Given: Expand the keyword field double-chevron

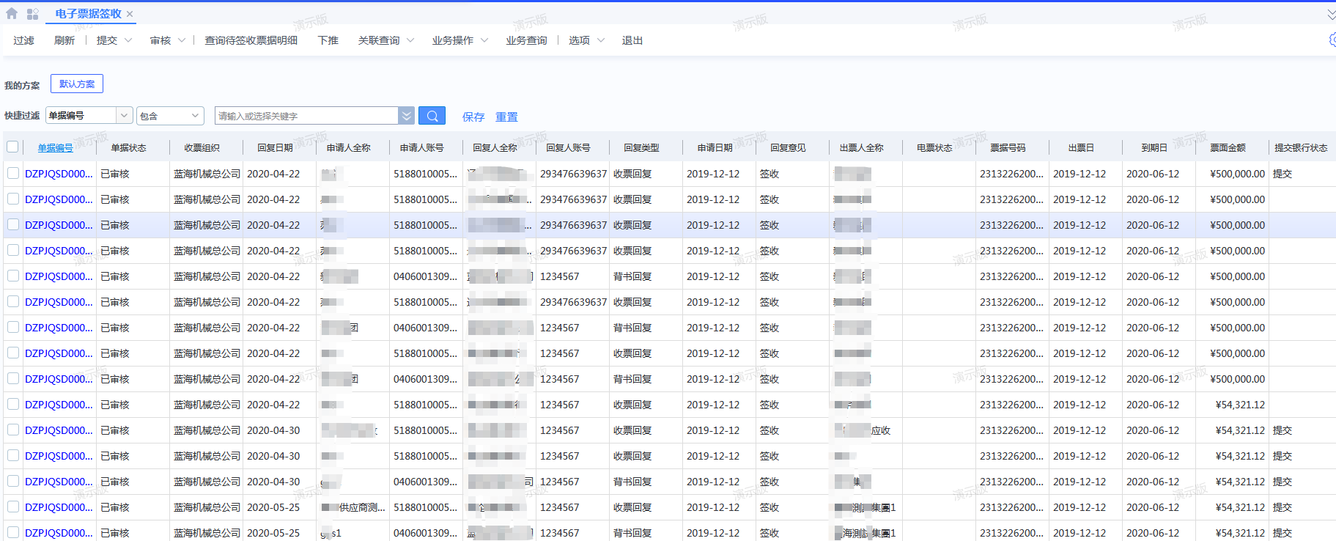Looking at the screenshot, I should point(407,116).
